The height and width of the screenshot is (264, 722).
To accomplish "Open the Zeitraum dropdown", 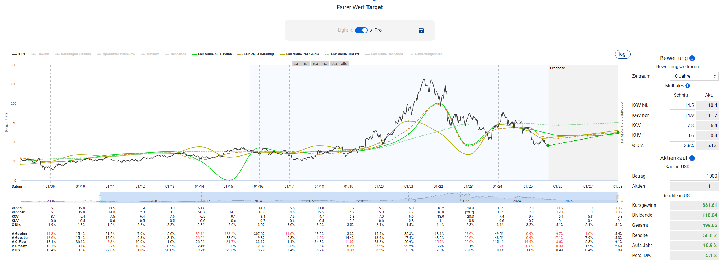I will point(694,76).
